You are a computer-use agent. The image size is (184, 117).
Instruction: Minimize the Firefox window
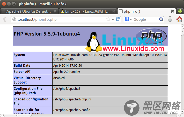(9, 4)
